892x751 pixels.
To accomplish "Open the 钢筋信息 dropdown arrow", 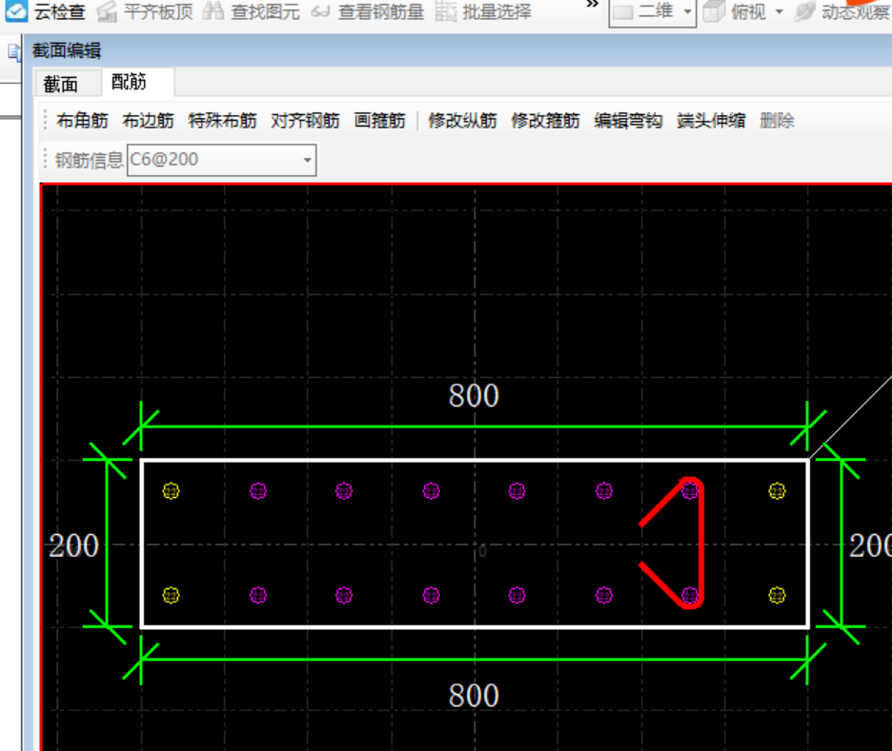I will [307, 160].
